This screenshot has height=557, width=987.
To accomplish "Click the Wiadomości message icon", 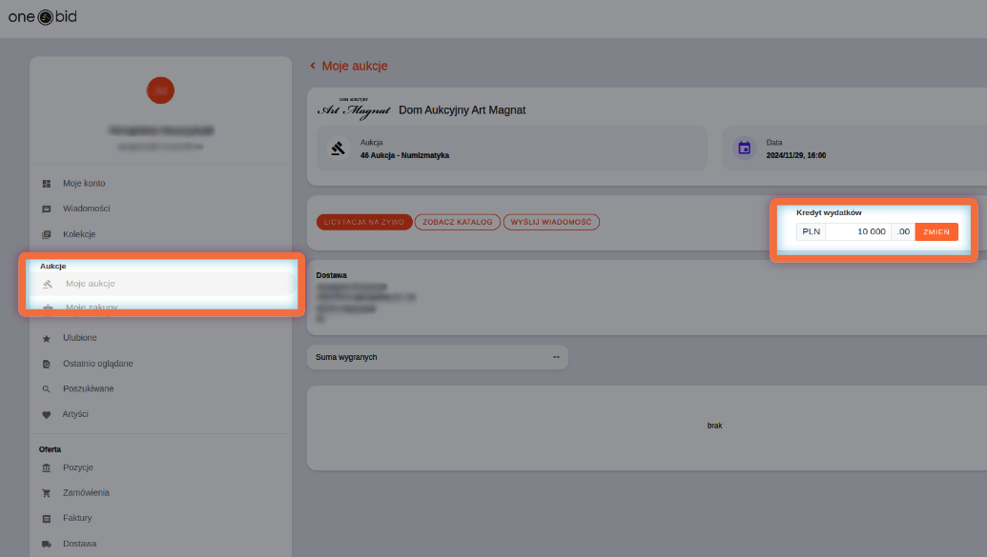I will (47, 209).
